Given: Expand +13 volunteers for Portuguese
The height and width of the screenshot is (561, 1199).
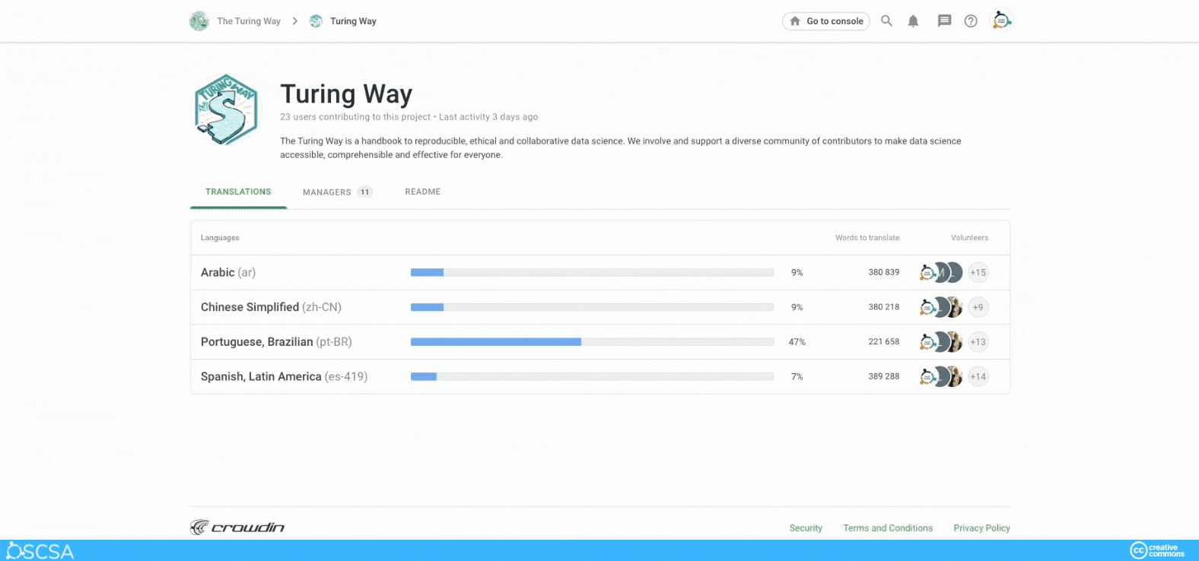Looking at the screenshot, I should tap(978, 342).
